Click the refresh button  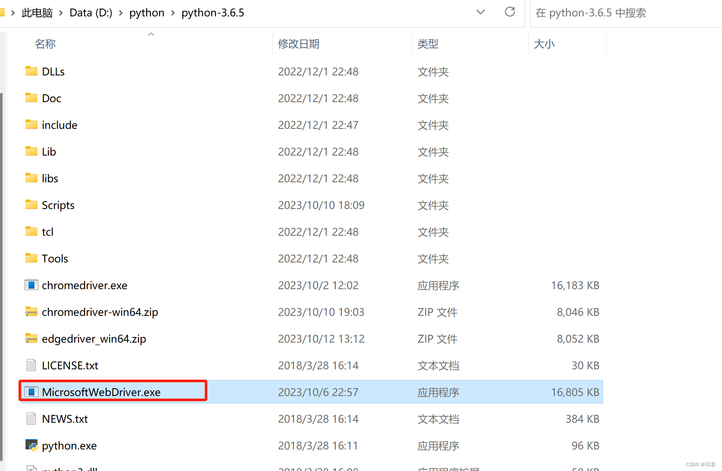pos(509,12)
